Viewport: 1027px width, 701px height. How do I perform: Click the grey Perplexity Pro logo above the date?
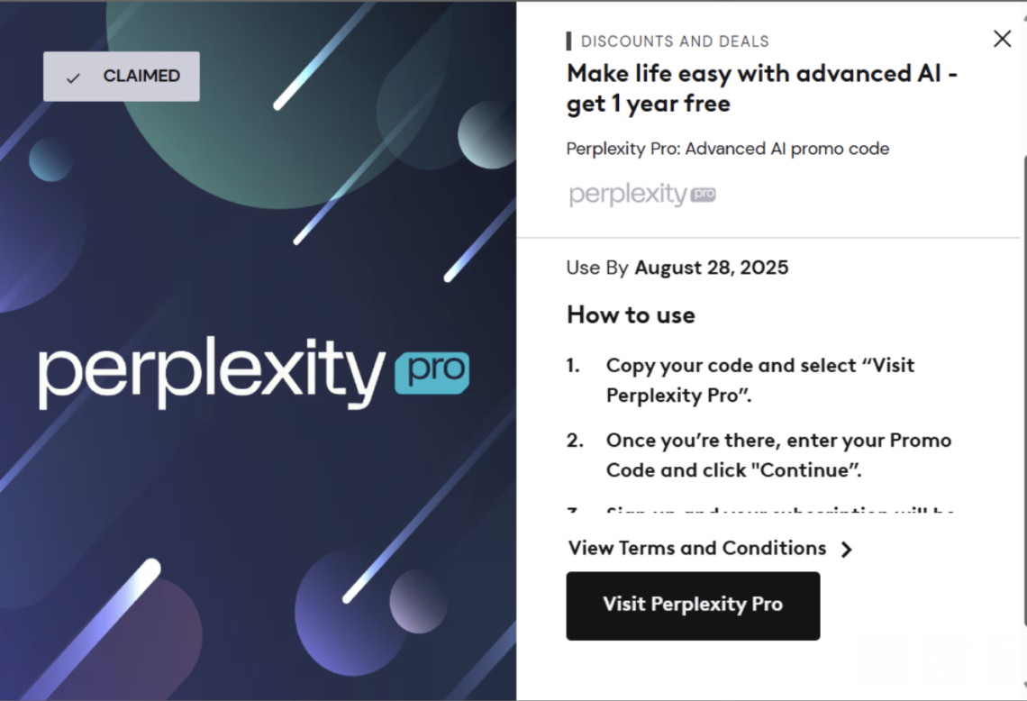pyautogui.click(x=641, y=195)
